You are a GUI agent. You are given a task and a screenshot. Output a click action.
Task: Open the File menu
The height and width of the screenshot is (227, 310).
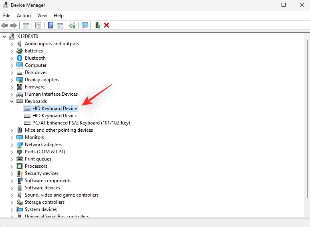pyautogui.click(x=7, y=16)
